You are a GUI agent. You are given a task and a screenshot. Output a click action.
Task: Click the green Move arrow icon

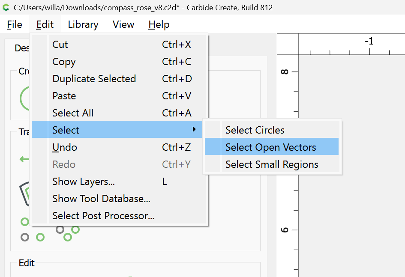click(24, 159)
